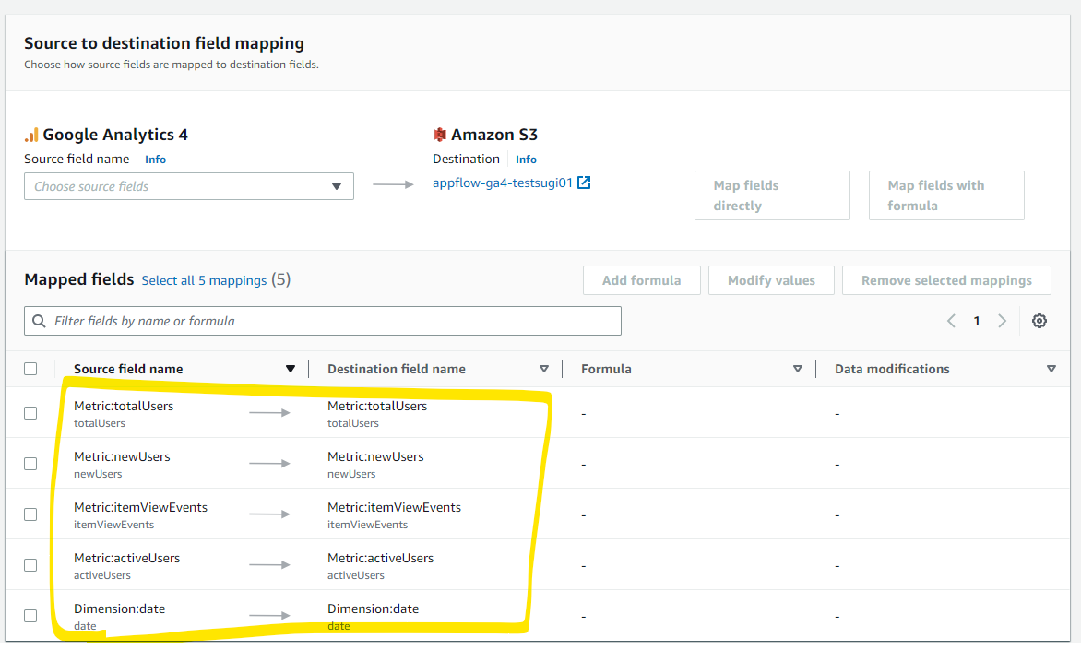Sort by Source field name arrow
This screenshot has height=650, width=1081.
pos(291,370)
